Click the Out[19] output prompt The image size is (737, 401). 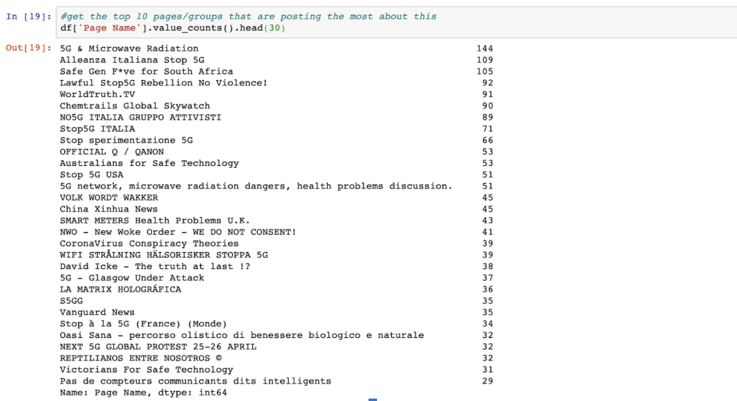pos(28,48)
